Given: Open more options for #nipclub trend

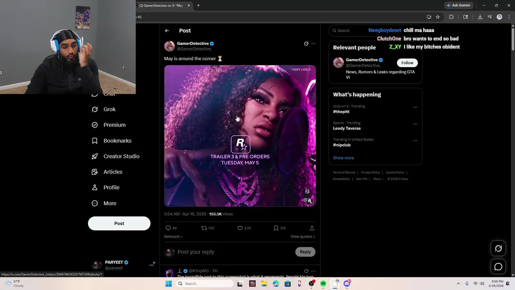Looking at the screenshot, I should coord(415,141).
